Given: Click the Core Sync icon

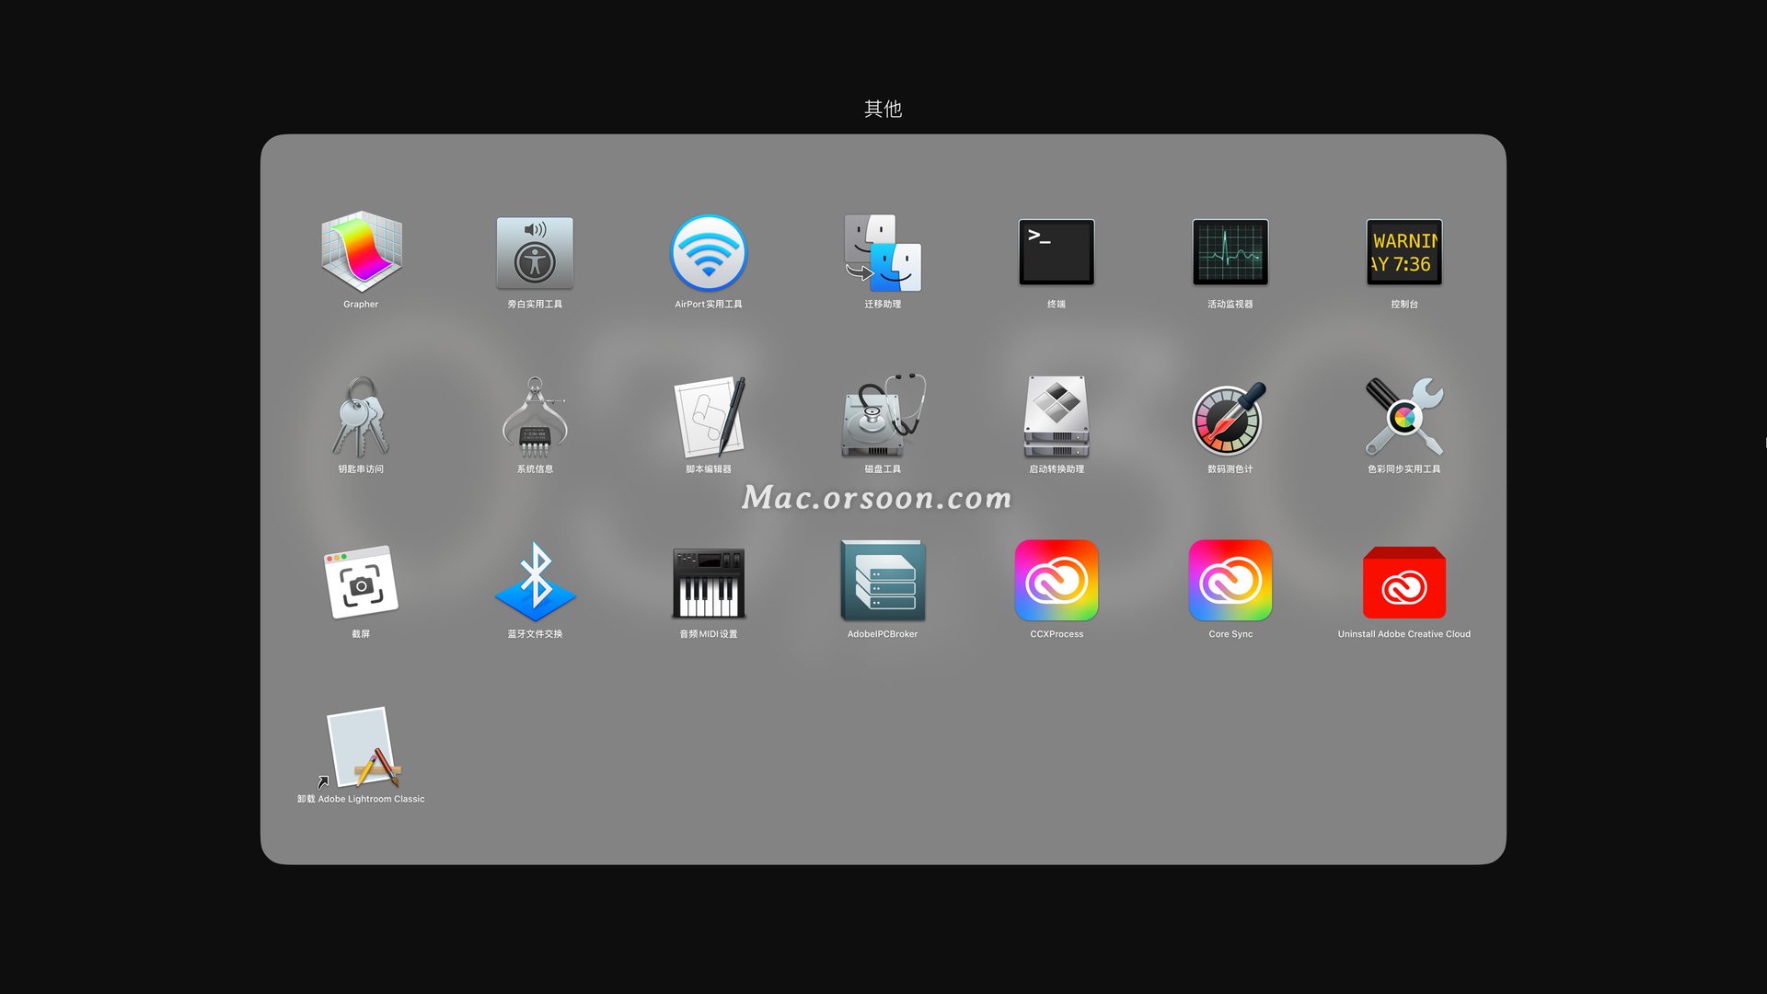Looking at the screenshot, I should pos(1230,582).
